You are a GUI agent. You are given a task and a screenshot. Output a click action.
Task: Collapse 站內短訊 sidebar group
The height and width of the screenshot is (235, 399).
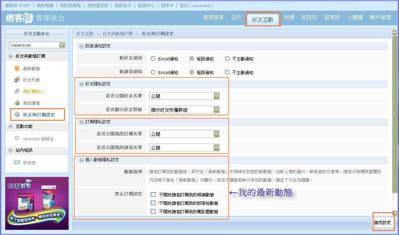click(x=11, y=150)
